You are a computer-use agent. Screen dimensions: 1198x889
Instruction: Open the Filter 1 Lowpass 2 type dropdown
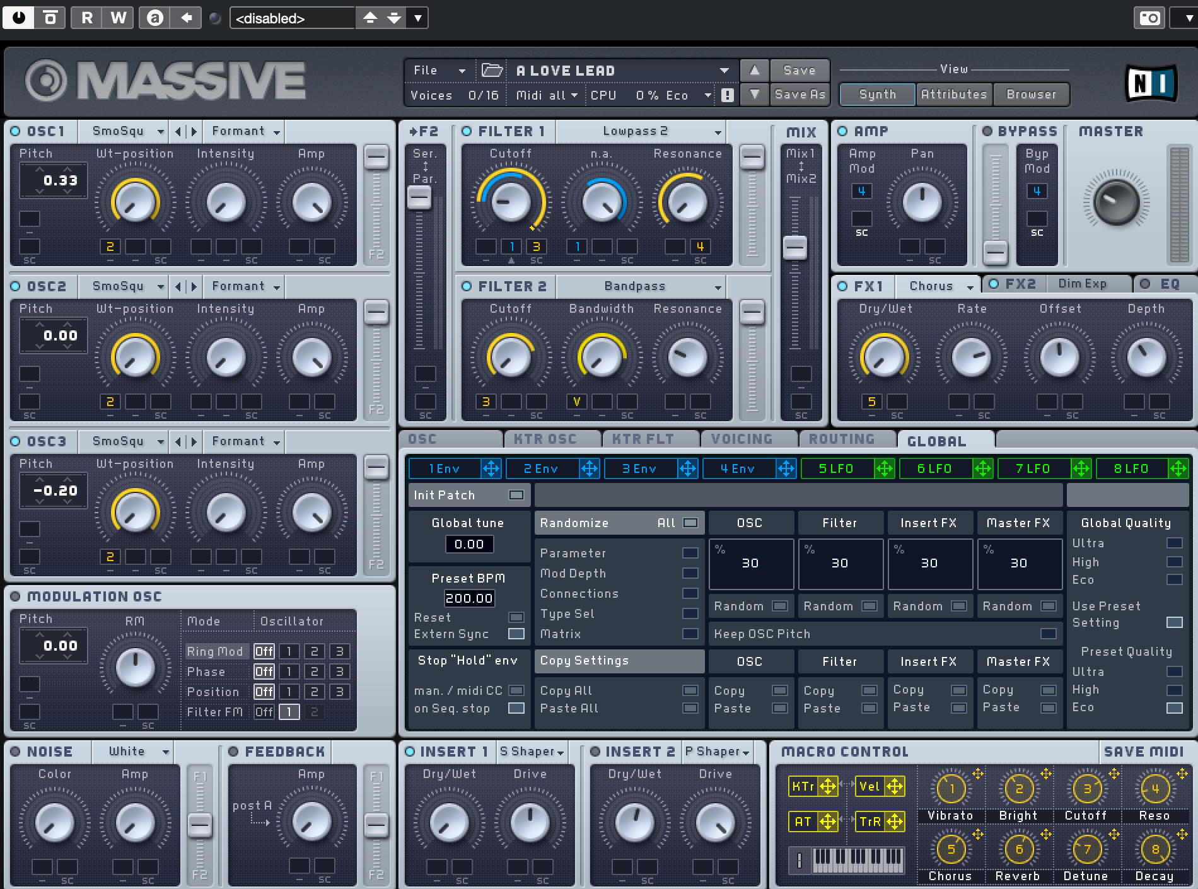(x=641, y=131)
